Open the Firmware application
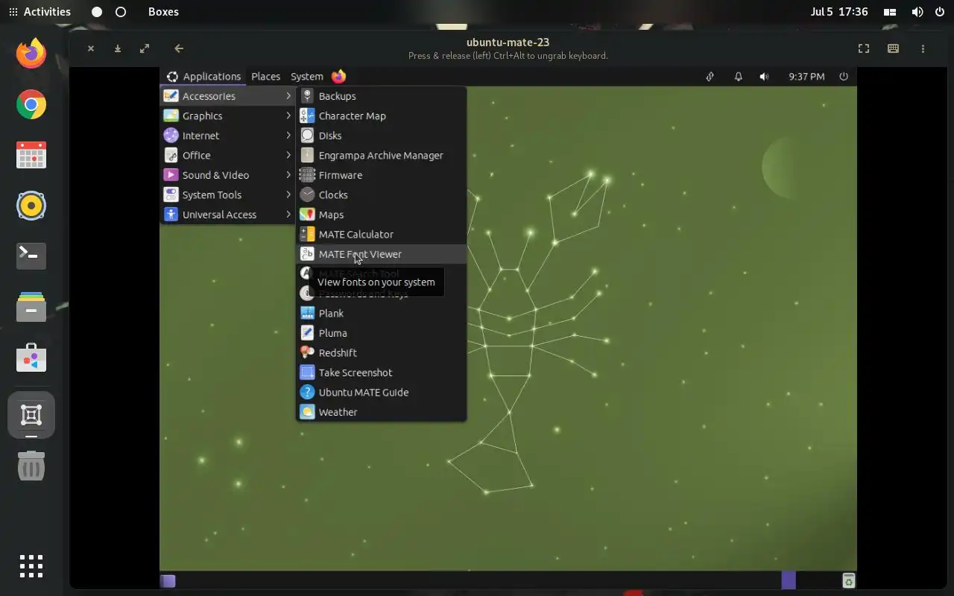 382,175
